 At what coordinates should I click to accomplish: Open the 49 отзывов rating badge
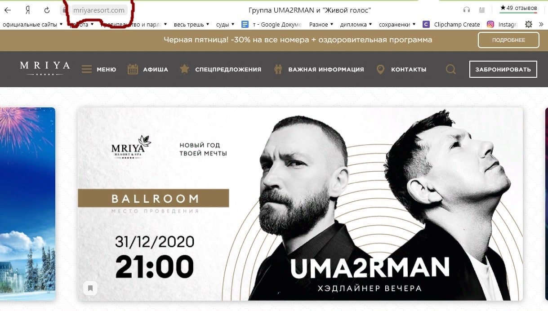point(518,9)
